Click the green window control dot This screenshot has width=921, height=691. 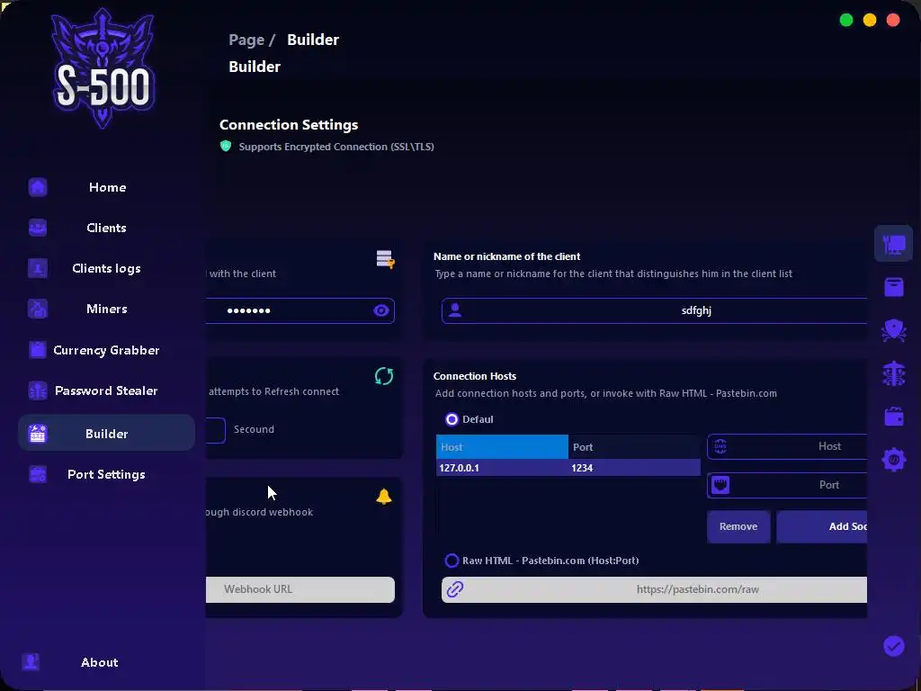coord(846,20)
